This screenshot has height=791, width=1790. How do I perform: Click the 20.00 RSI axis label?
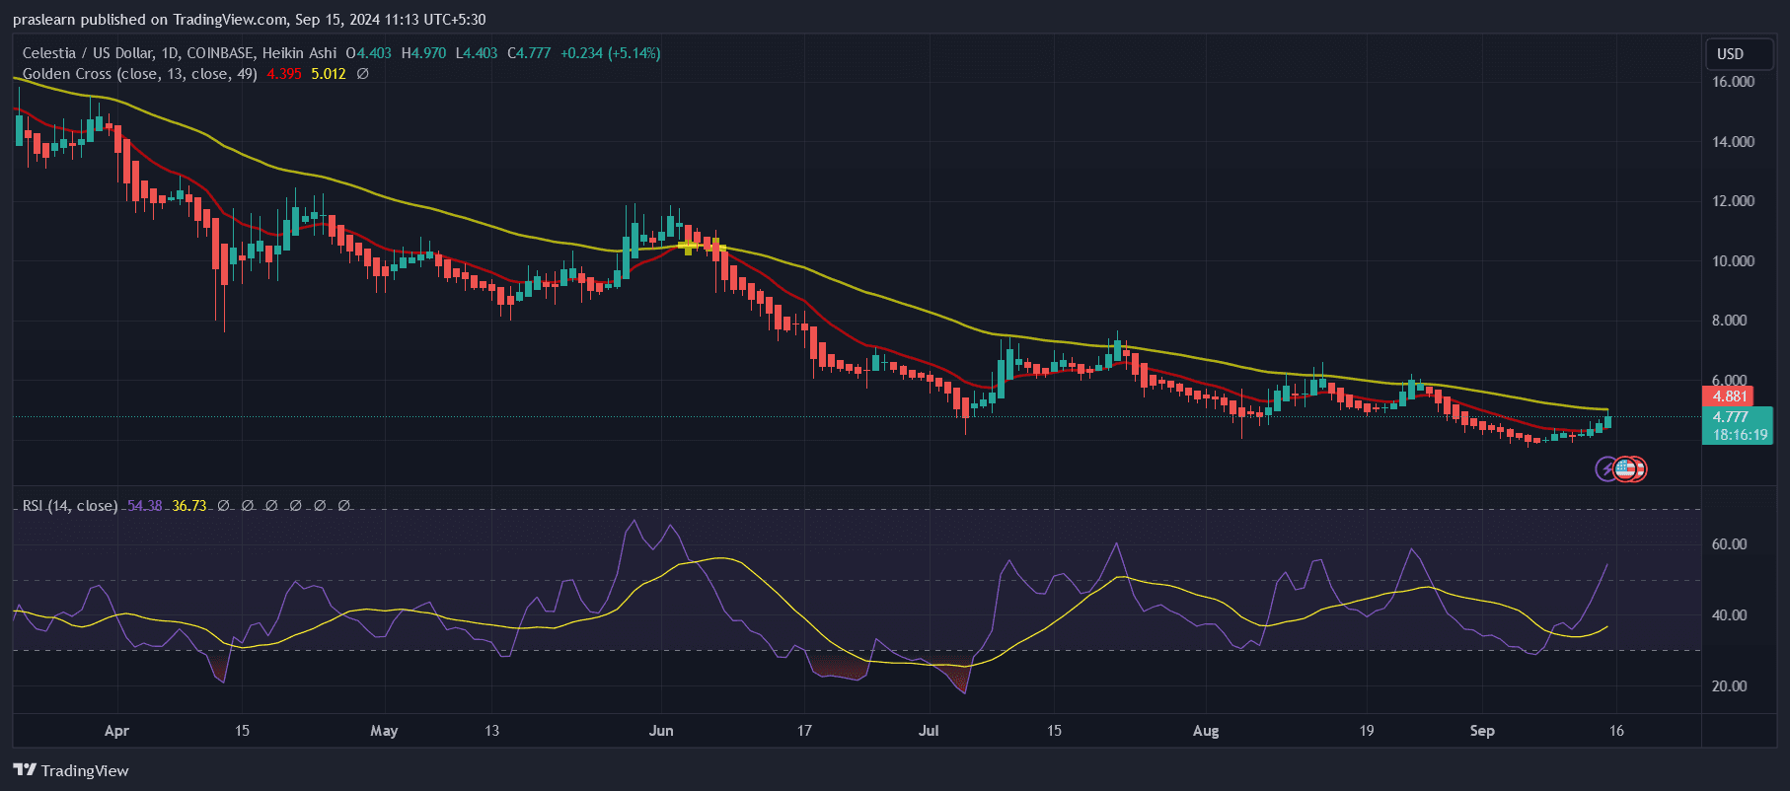(x=1730, y=686)
